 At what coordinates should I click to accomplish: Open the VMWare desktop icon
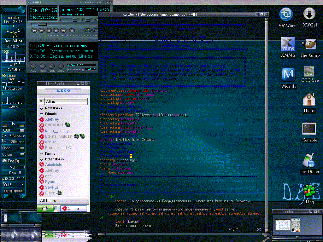pyautogui.click(x=287, y=18)
